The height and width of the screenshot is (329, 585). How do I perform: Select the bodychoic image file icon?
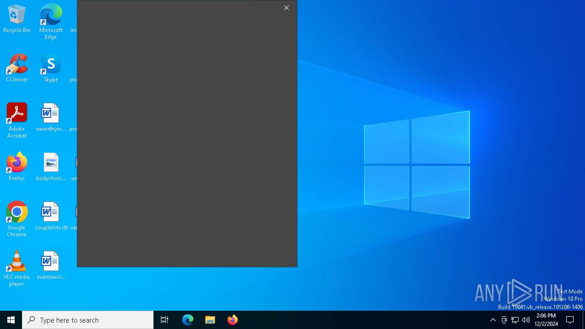pyautogui.click(x=51, y=167)
